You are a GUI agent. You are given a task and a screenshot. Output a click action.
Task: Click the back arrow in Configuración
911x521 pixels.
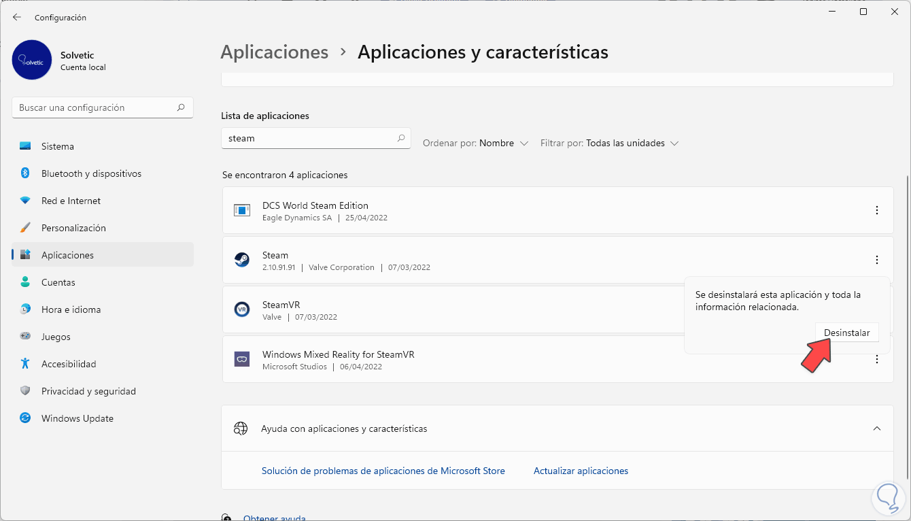(17, 17)
